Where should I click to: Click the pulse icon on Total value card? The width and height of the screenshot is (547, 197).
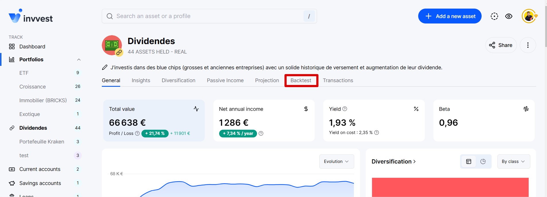point(196,109)
